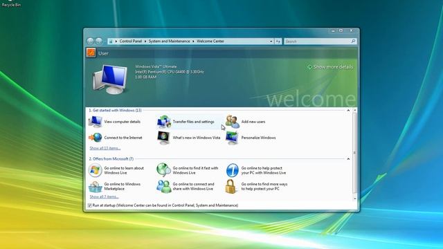This screenshot has height=249, width=443.
Task: Click the large computer image in header
Action: 110,80
